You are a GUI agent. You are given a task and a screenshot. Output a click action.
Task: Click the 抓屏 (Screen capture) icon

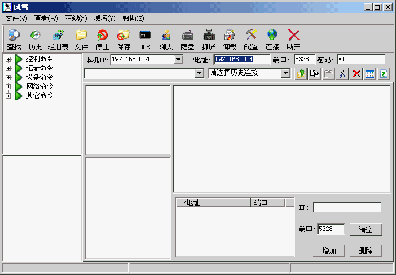click(x=208, y=39)
